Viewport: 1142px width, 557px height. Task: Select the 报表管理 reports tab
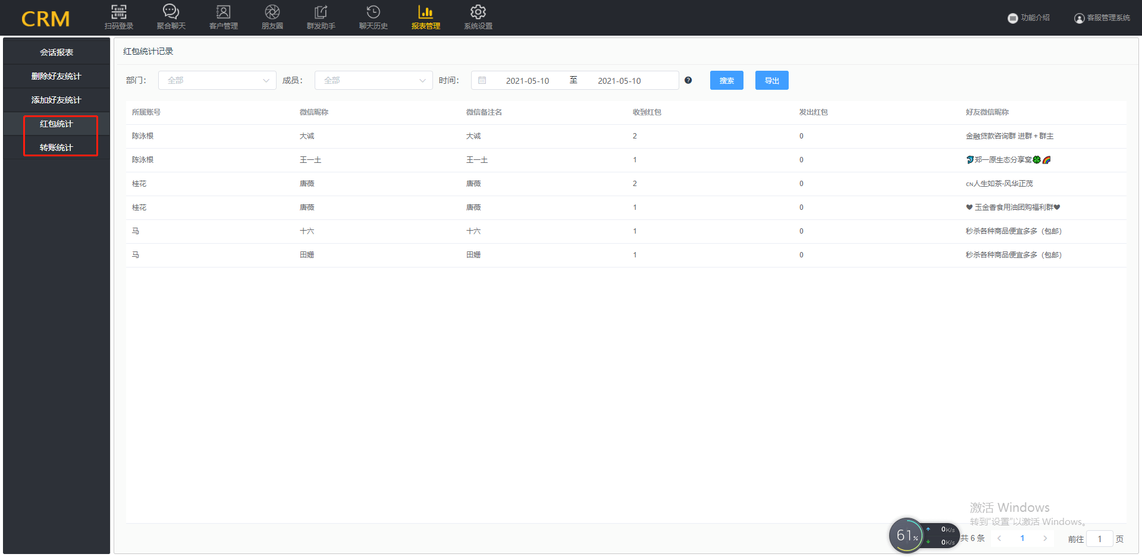click(426, 17)
